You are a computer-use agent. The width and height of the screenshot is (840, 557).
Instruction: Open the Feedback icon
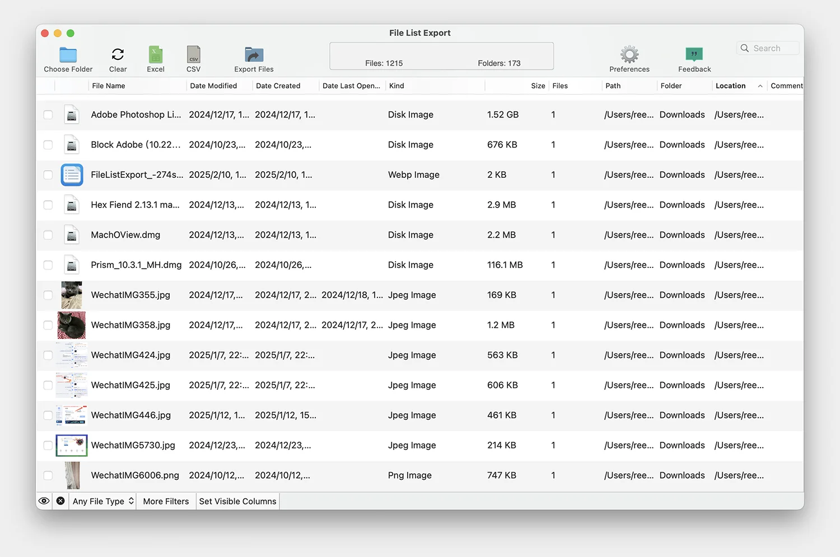[694, 55]
